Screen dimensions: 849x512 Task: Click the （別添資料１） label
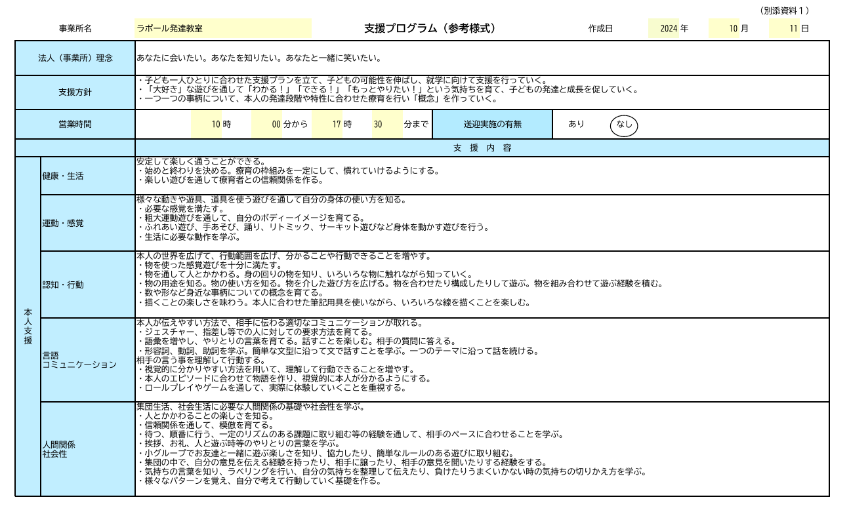click(785, 10)
